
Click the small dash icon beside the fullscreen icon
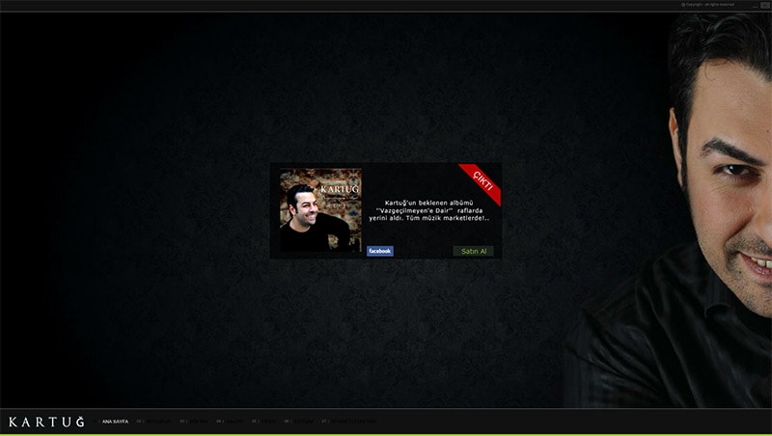[755, 5]
